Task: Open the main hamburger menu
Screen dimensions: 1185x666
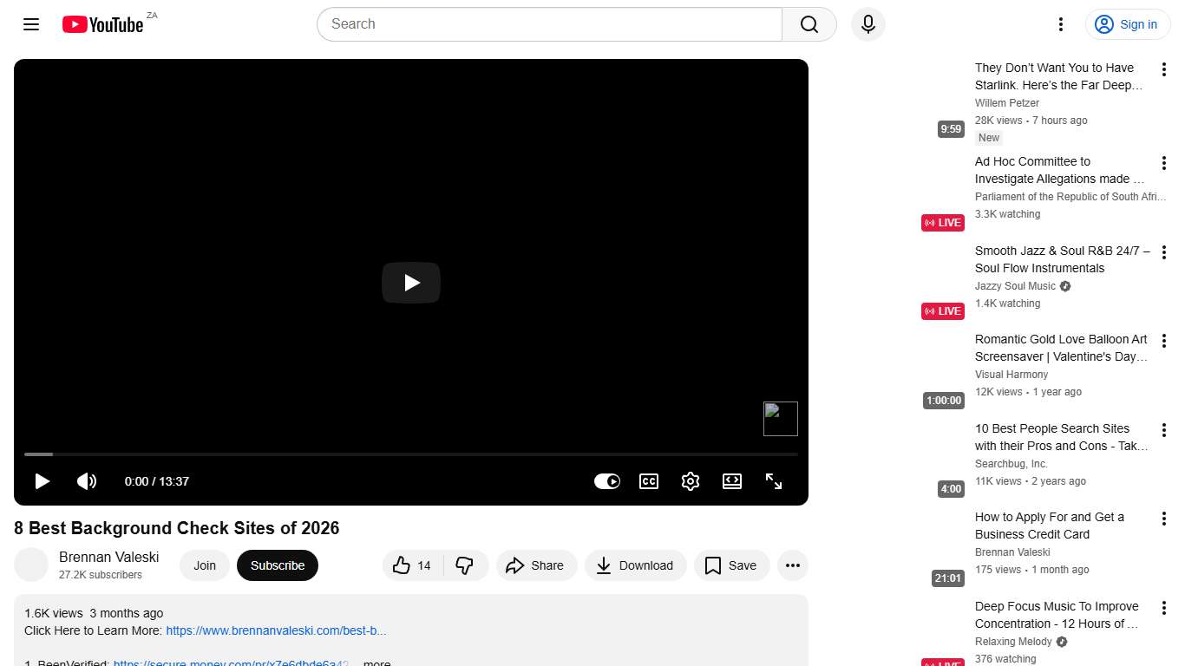Action: coord(30,24)
